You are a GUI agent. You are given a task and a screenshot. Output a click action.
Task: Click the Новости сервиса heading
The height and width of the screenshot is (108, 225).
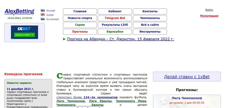click(x=19, y=83)
